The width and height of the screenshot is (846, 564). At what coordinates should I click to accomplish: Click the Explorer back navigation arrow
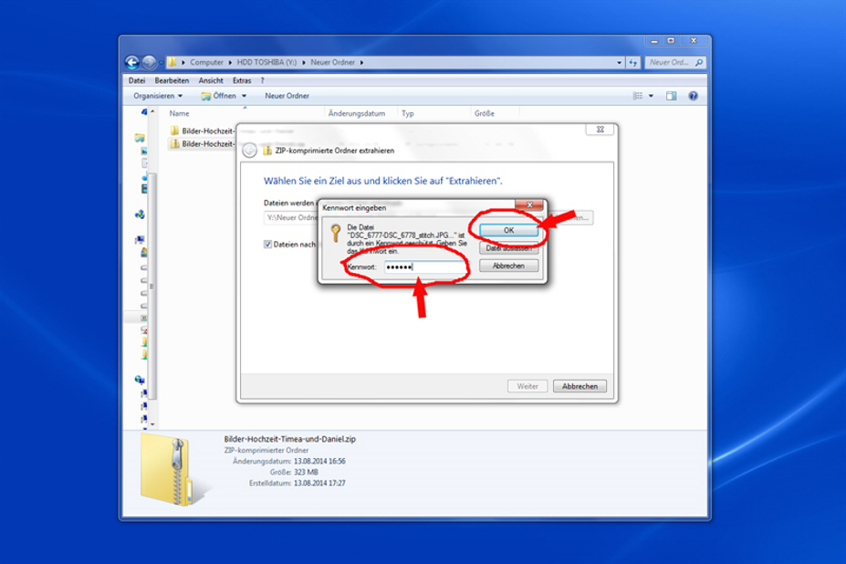click(132, 63)
